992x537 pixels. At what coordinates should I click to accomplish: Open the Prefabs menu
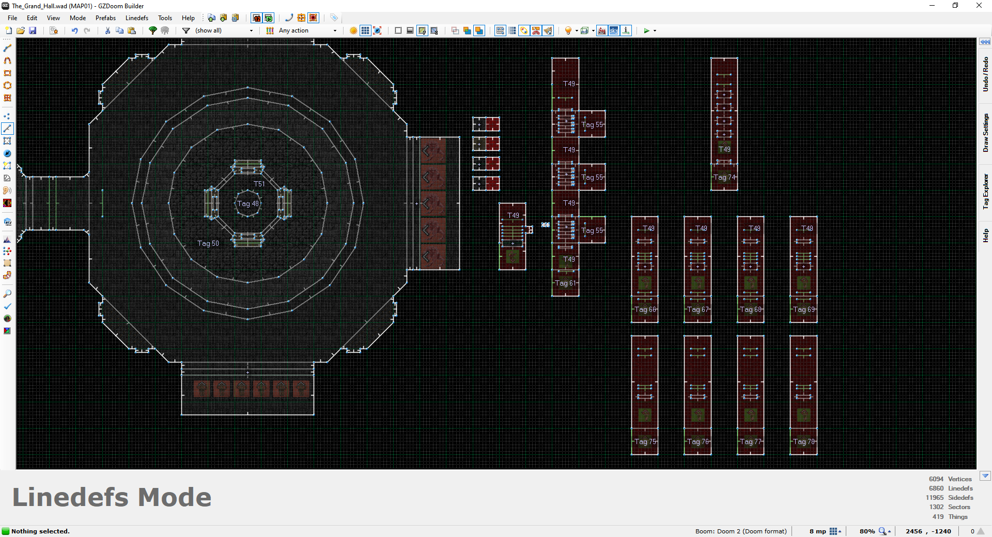coord(105,18)
